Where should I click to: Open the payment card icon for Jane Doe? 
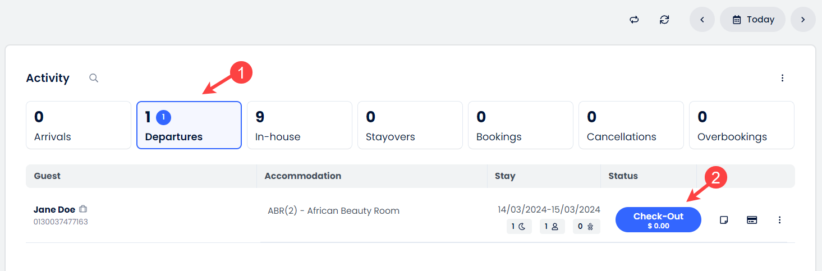pos(752,220)
